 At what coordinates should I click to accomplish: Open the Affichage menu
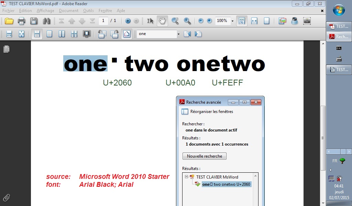tap(45, 11)
